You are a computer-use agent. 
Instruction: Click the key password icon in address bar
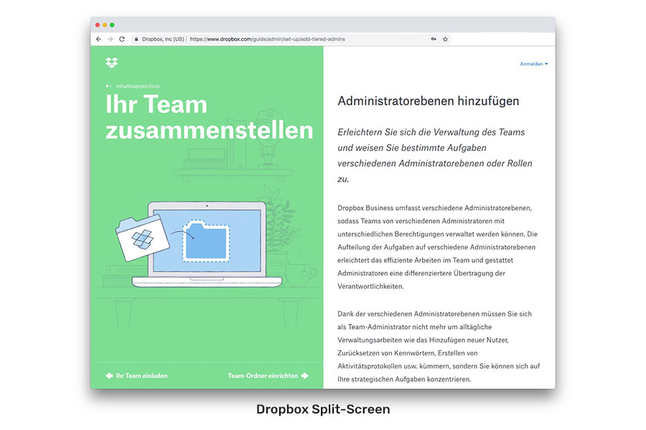434,39
